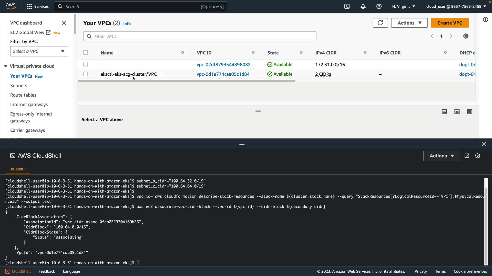Check the eksctl-eks-acg-cluster/VPC row
The width and height of the screenshot is (492, 276).
[x=86, y=74]
